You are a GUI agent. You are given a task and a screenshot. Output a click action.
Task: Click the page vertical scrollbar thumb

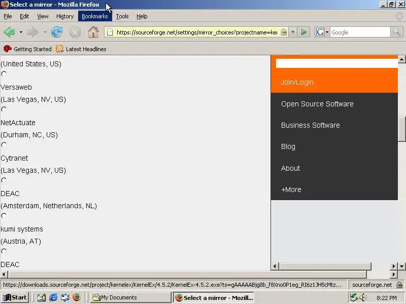click(401, 129)
